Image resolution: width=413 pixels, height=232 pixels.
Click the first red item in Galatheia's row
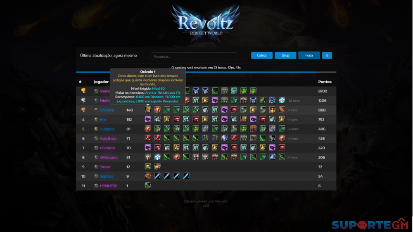[147, 138]
